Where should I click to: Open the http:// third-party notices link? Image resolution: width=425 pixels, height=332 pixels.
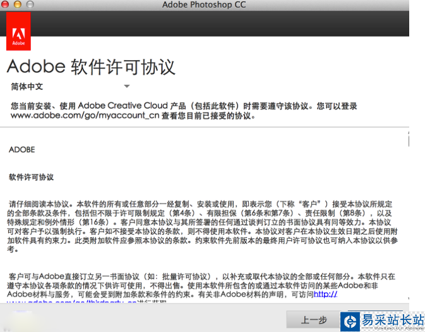tap(325, 294)
